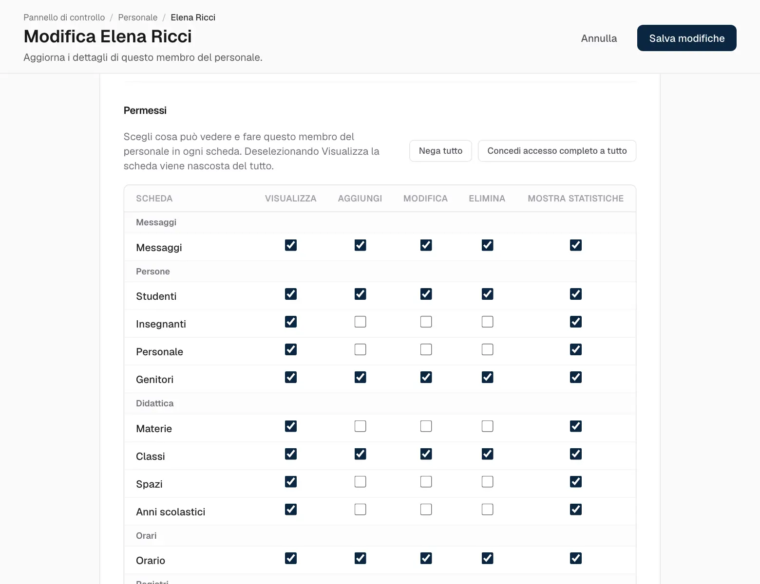Uncheck Modifica for Classi row

pyautogui.click(x=426, y=454)
